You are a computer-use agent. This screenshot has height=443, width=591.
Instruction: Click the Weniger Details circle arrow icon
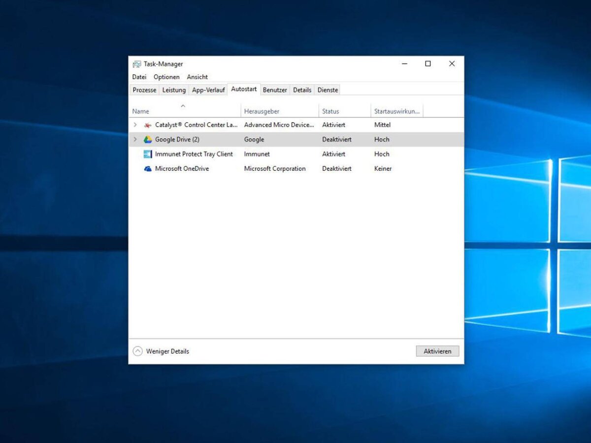pyautogui.click(x=138, y=351)
